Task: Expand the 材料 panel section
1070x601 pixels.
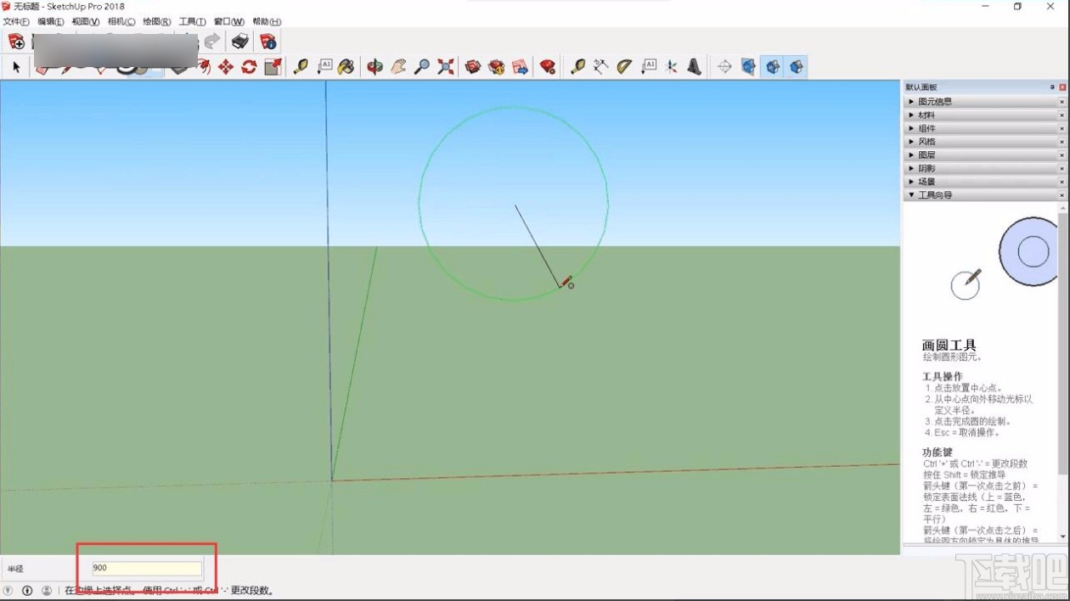Action: 934,115
